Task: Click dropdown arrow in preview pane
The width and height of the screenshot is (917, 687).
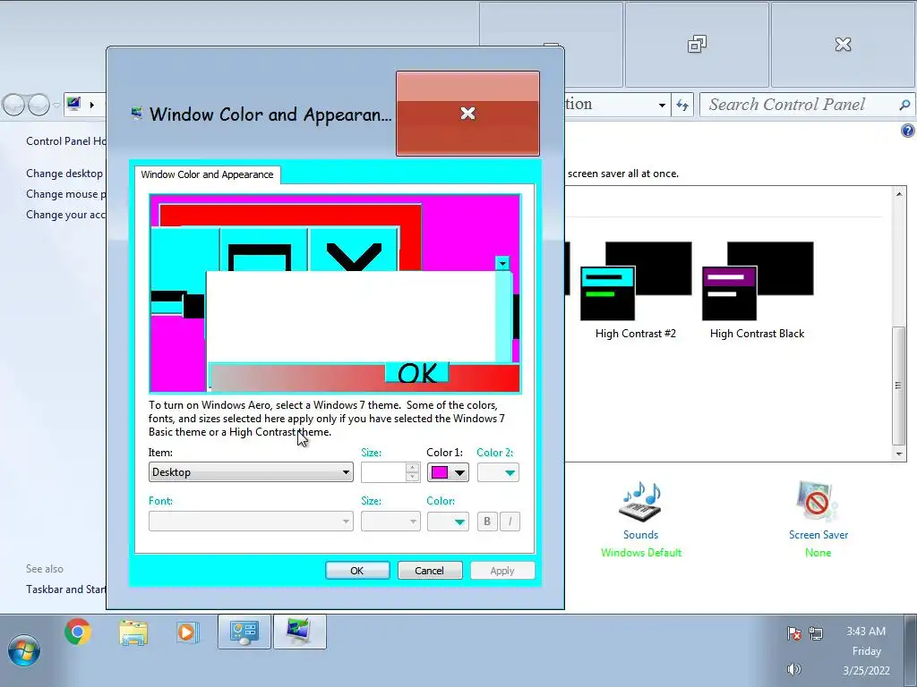Action: (x=502, y=264)
